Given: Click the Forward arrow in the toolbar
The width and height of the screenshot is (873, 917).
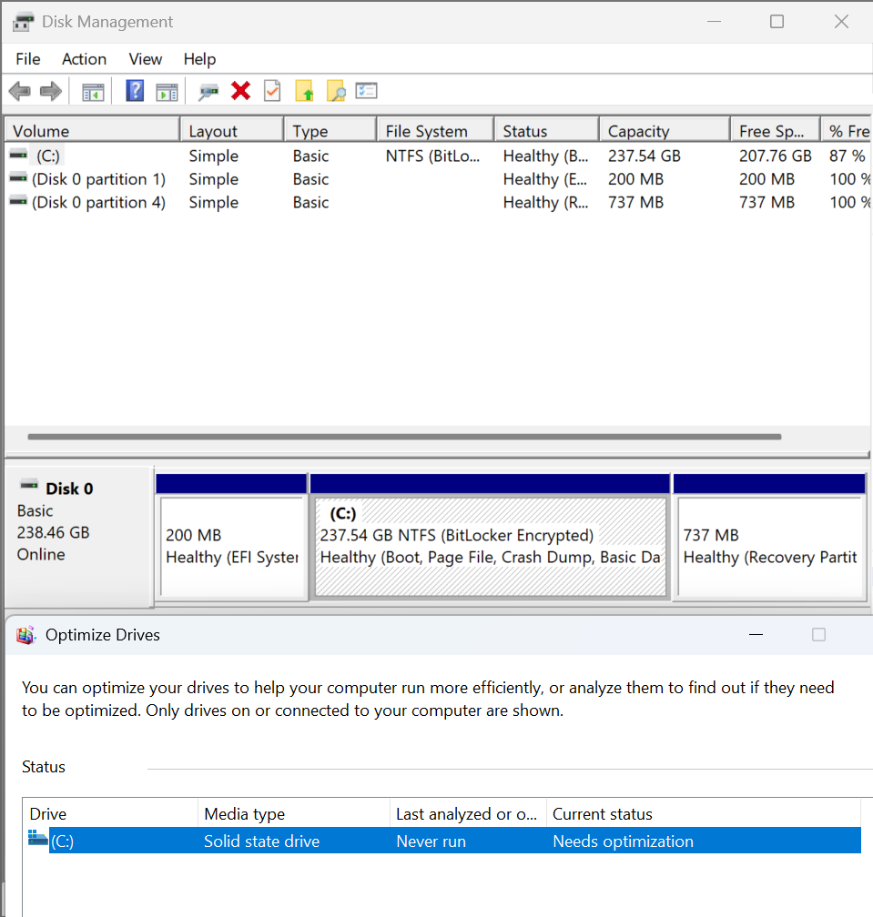Looking at the screenshot, I should [x=51, y=91].
